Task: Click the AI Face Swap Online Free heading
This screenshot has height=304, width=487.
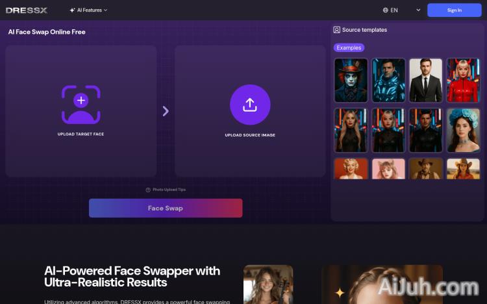Action: (47, 32)
